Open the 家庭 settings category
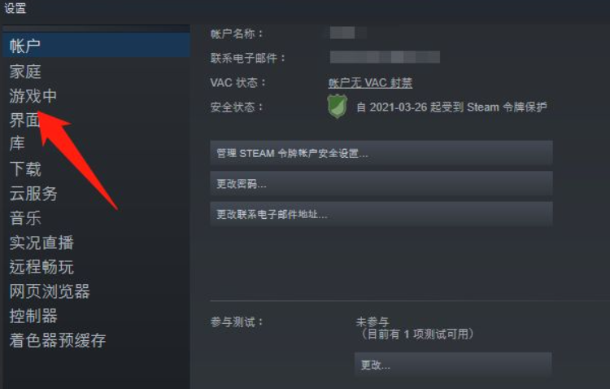This screenshot has height=389, width=610. pyautogui.click(x=25, y=72)
